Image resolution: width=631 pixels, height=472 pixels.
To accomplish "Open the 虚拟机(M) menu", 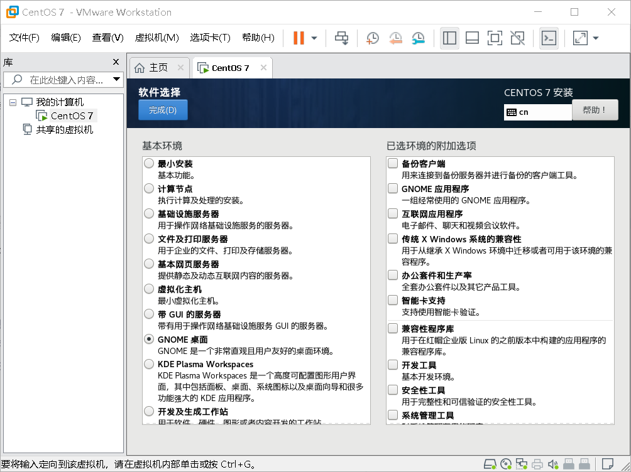I will click(x=157, y=37).
